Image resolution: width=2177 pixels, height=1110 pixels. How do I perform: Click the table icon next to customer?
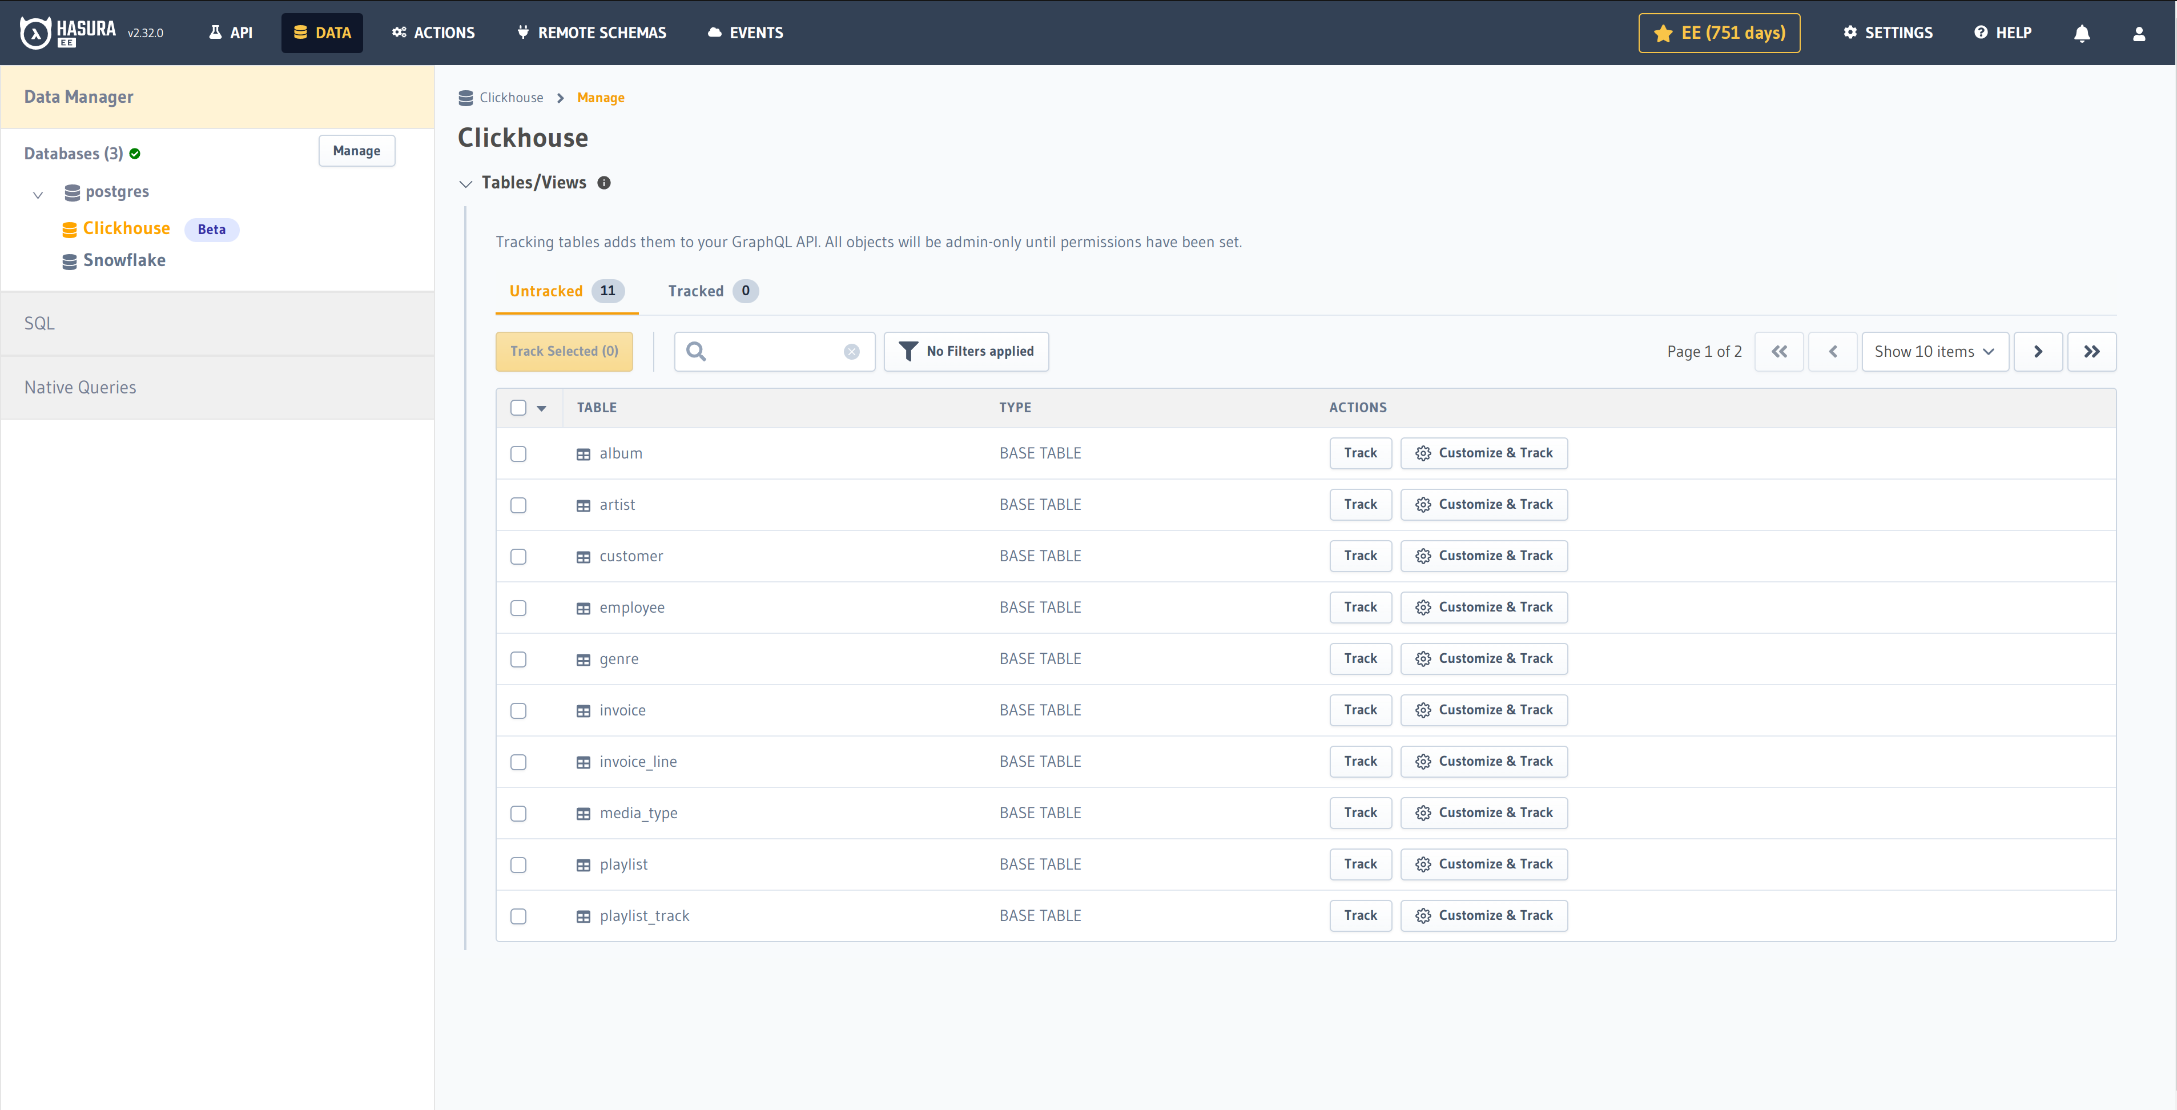[x=583, y=557]
